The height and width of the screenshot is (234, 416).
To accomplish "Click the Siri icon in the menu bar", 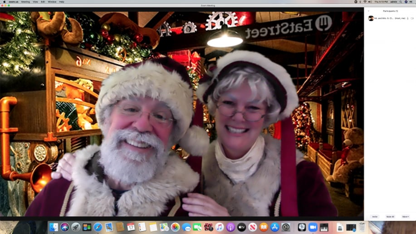I will (x=406, y=2).
